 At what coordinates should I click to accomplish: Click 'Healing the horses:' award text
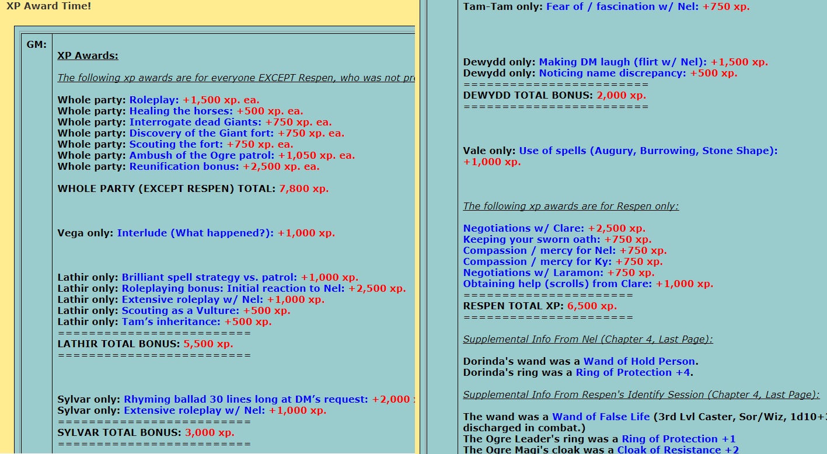coord(182,111)
